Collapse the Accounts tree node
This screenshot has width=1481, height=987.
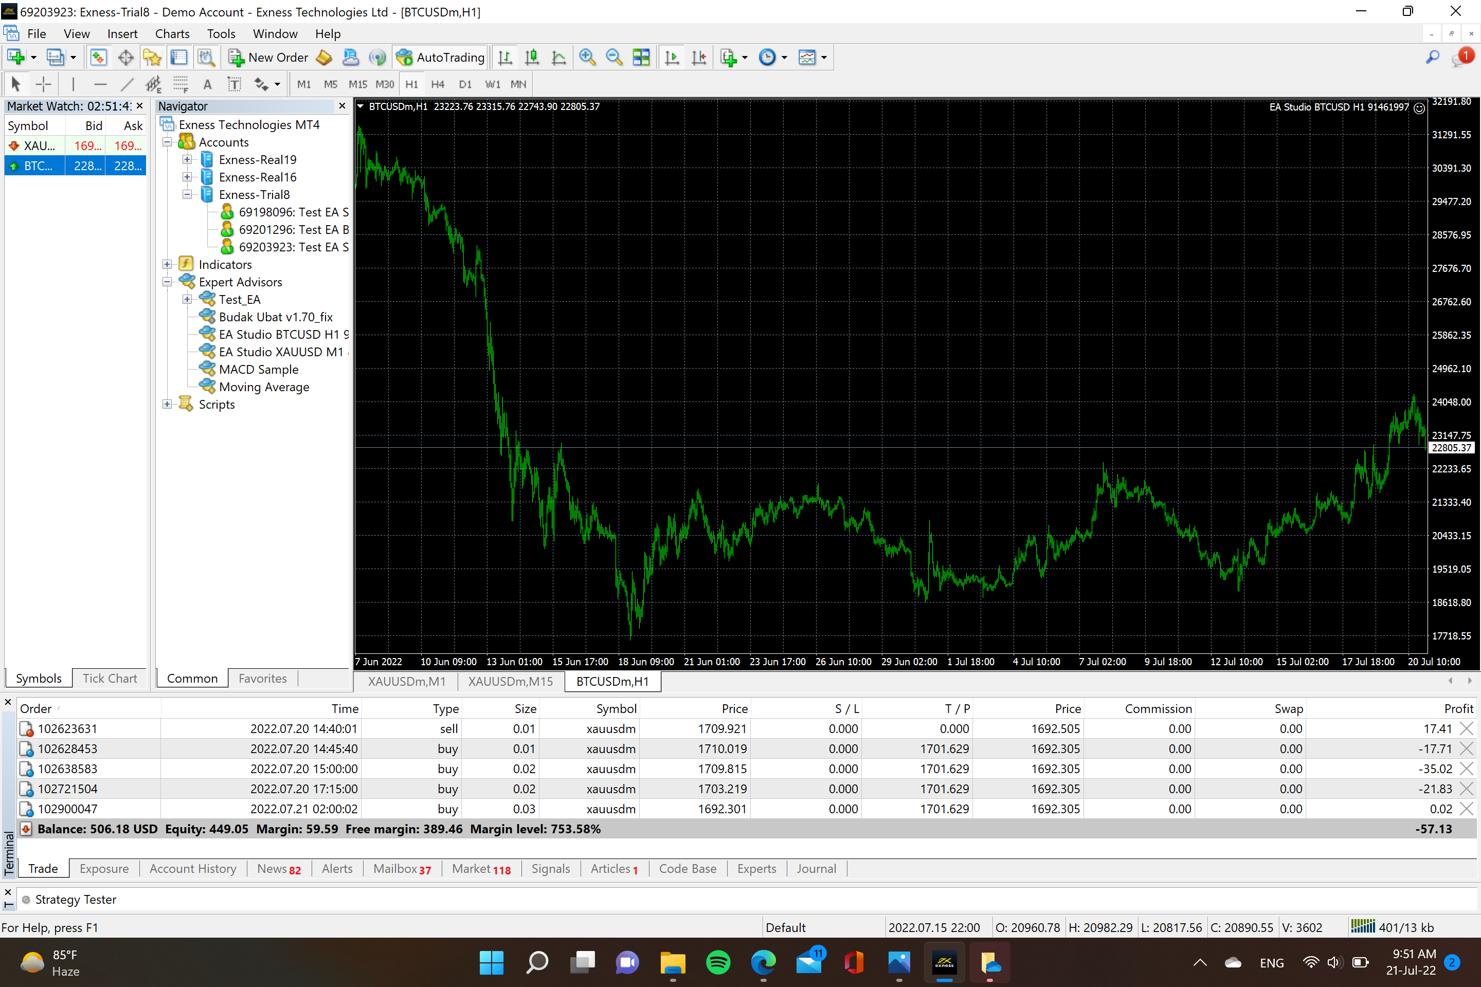click(167, 142)
